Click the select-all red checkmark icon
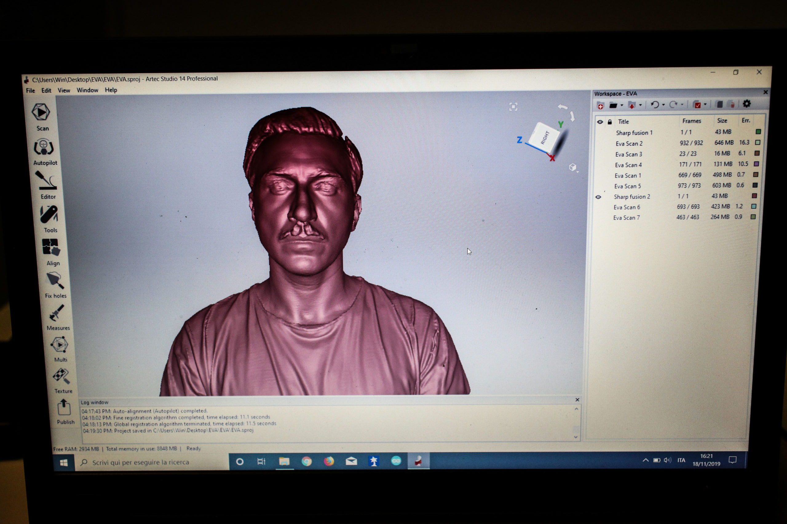Screen dimensions: 787x524 coord(697,105)
